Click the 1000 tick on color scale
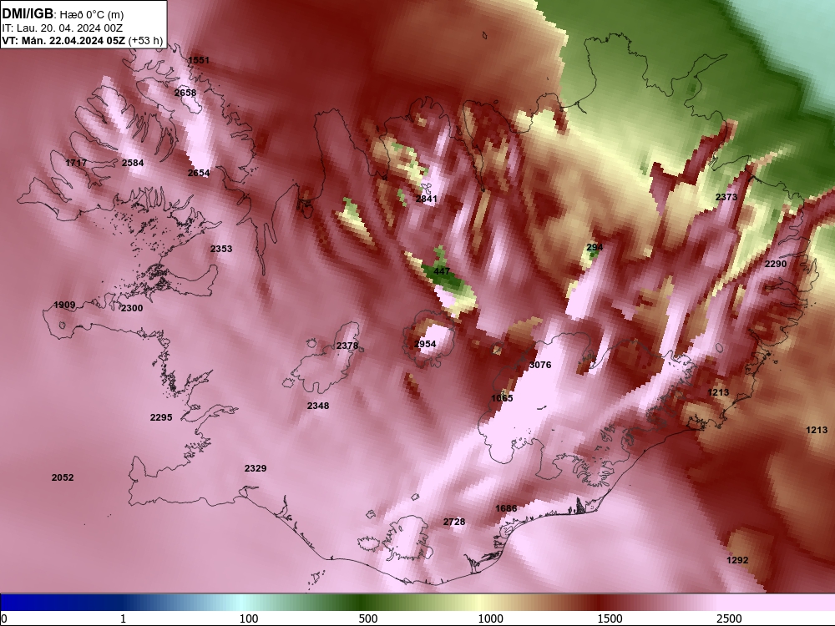This screenshot has width=835, height=626. click(490, 618)
